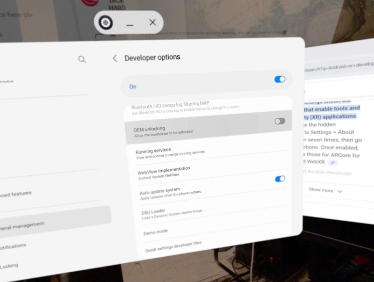Turn off the Developer options master switch

pyautogui.click(x=280, y=80)
